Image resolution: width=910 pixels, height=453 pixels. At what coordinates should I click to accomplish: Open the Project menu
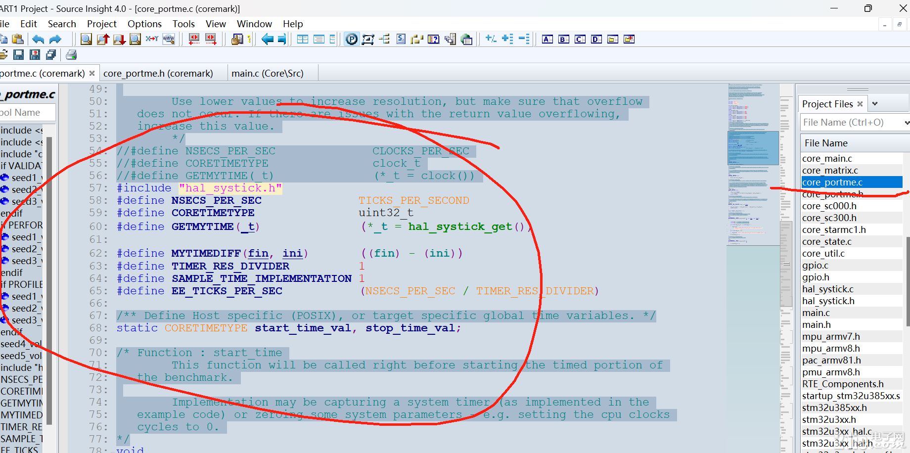(102, 24)
